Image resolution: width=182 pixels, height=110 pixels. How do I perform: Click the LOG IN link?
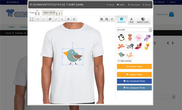(x=172, y=2)
